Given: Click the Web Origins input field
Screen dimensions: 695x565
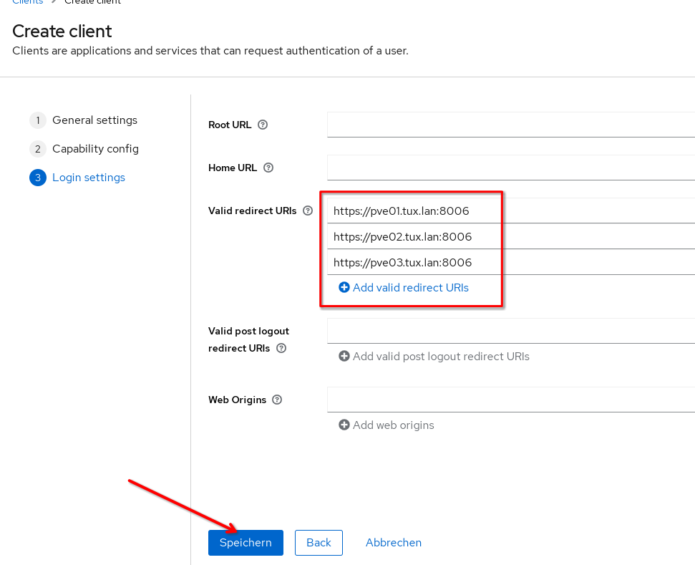Looking at the screenshot, I should pyautogui.click(x=510, y=400).
